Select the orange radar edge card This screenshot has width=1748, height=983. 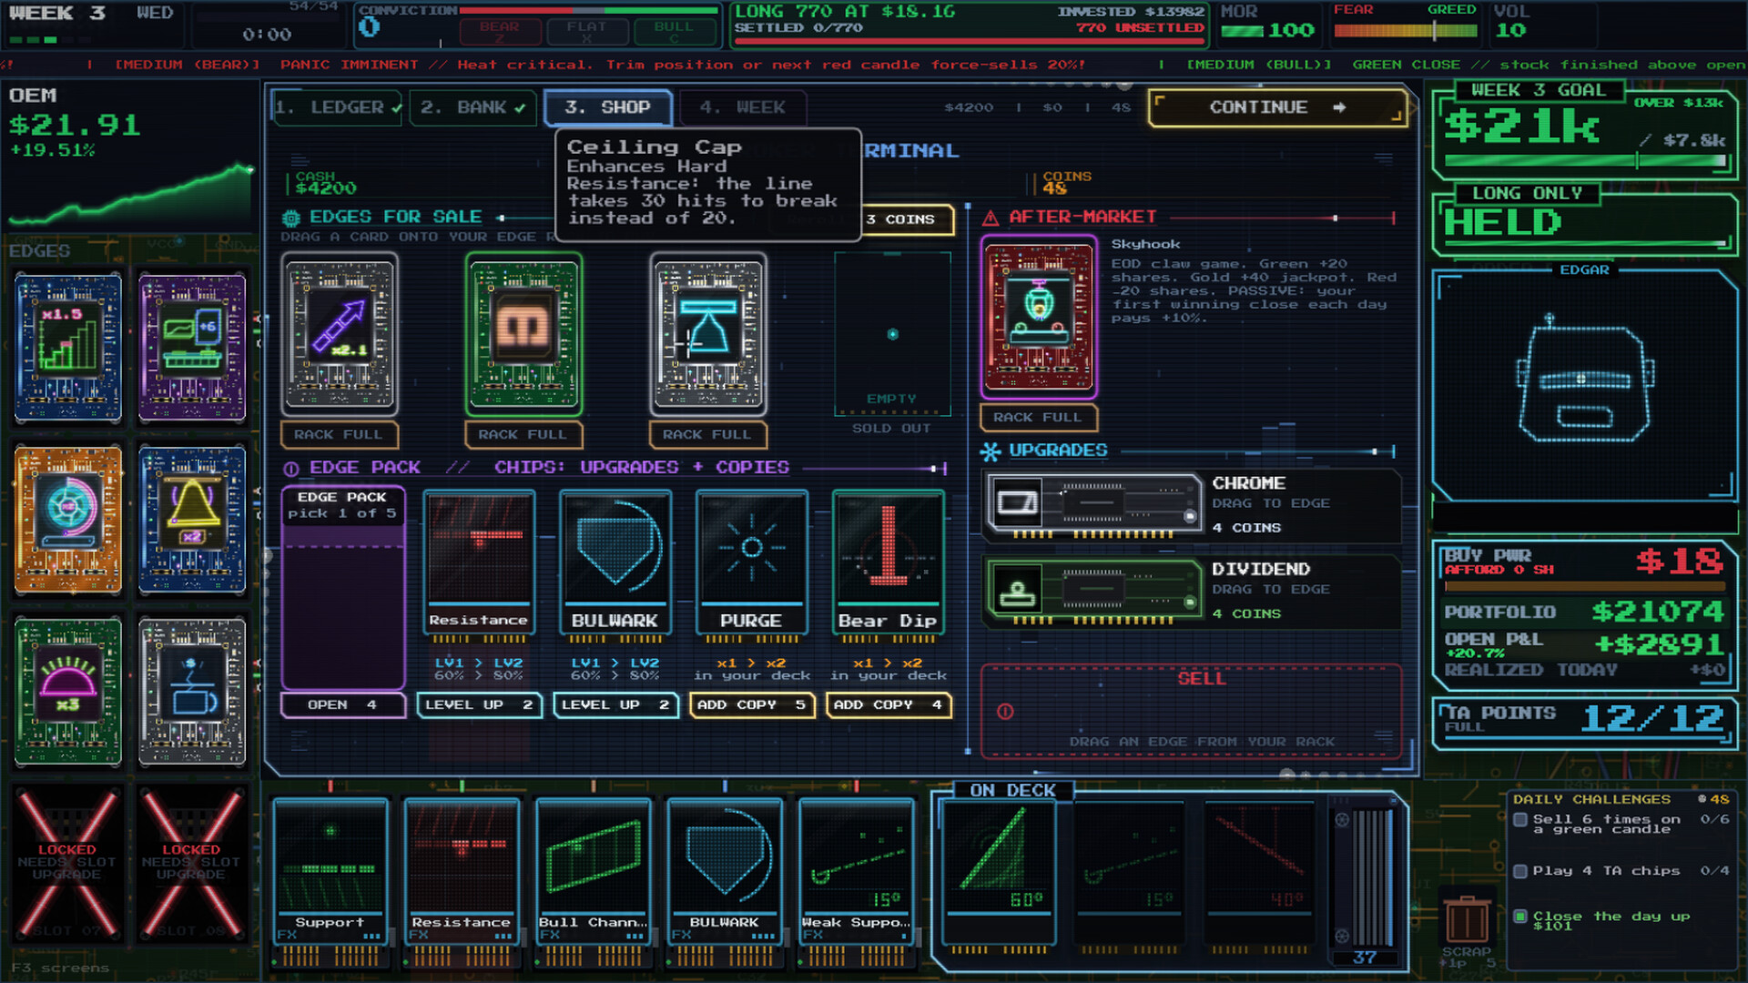point(68,520)
